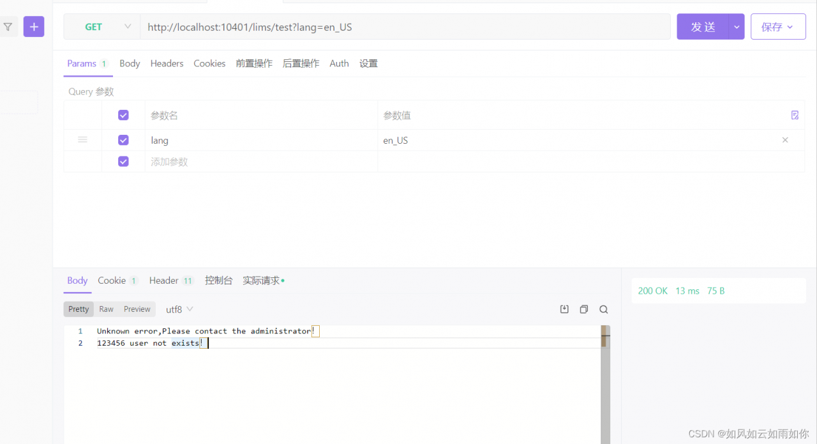Click the '123456 user not exists' line

(x=150, y=343)
